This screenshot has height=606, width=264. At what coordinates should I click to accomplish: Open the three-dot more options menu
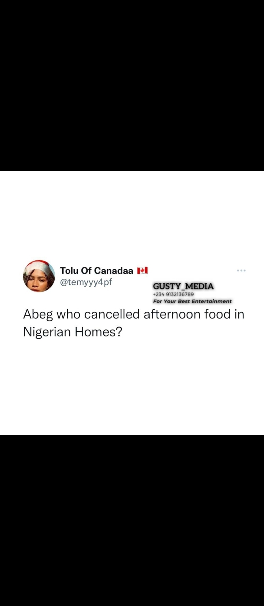tap(241, 271)
